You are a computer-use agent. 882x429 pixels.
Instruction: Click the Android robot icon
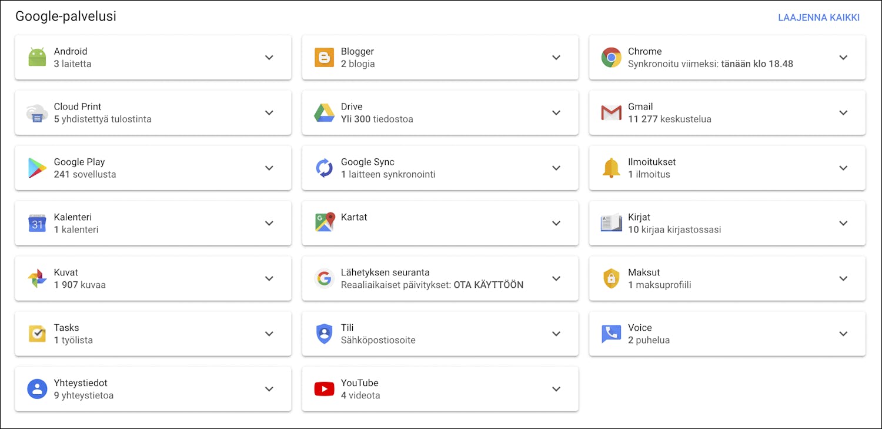[x=37, y=58]
